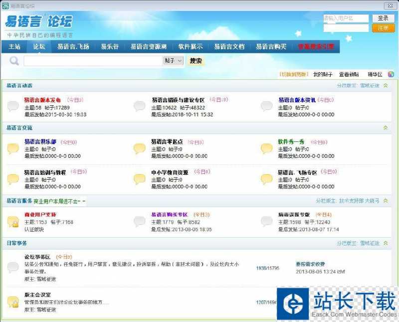Collapse the 易语言动态 section
This screenshot has width=399, height=322.
(386, 85)
